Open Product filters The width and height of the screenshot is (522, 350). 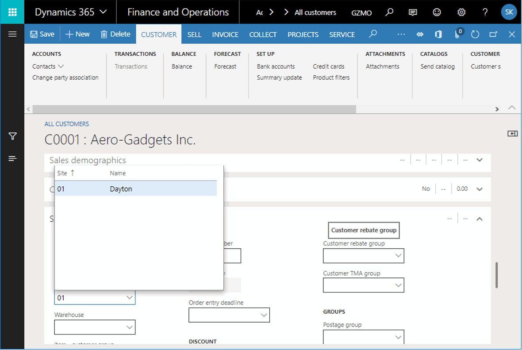point(331,77)
